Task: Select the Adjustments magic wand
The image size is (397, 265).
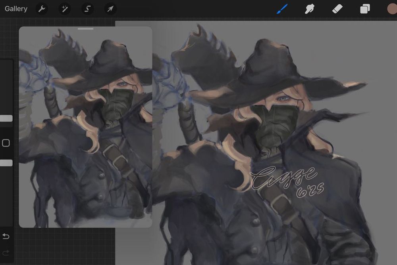Action: point(64,9)
